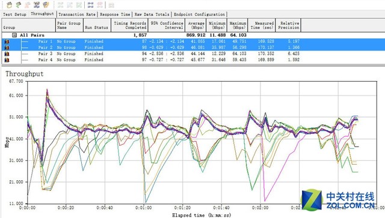This screenshot has height=218, width=385.
Task: Click Pair 4 No Group cell
Action: point(66,60)
